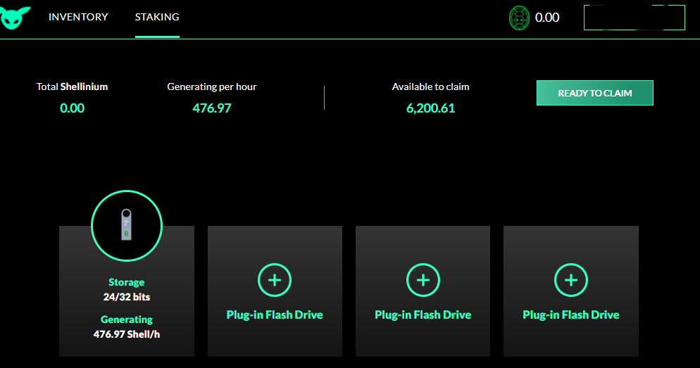Click the 476.97 value under Generating per hour
This screenshot has height=368, width=700.
(211, 108)
